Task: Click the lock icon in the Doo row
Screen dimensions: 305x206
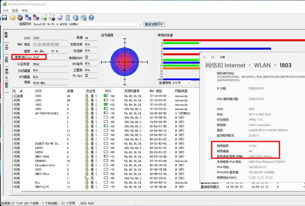Action: pos(87,182)
